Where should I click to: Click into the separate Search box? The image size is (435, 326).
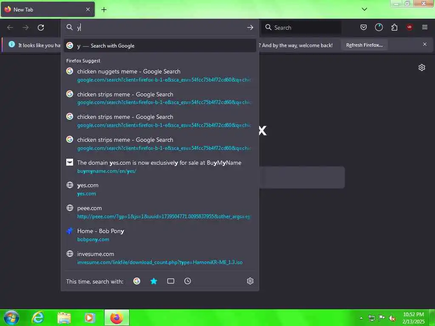click(x=302, y=28)
